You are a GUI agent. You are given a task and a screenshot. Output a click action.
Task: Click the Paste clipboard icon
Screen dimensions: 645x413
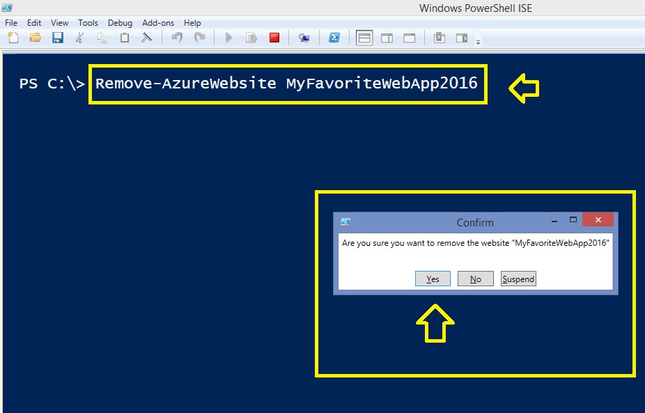pos(124,38)
